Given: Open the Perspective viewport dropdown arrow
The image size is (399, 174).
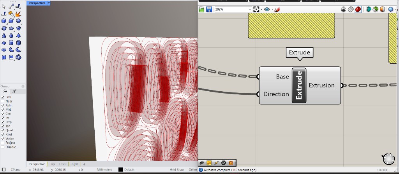Looking at the screenshot, I should (x=49, y=3).
